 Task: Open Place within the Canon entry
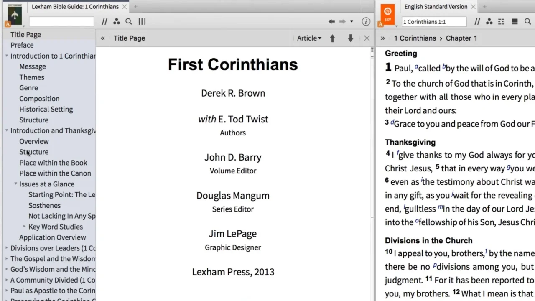pyautogui.click(x=55, y=173)
